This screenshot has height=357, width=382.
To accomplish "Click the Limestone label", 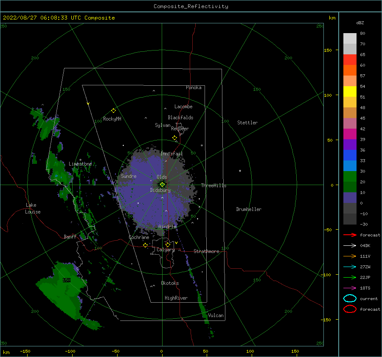I will pos(80,164).
